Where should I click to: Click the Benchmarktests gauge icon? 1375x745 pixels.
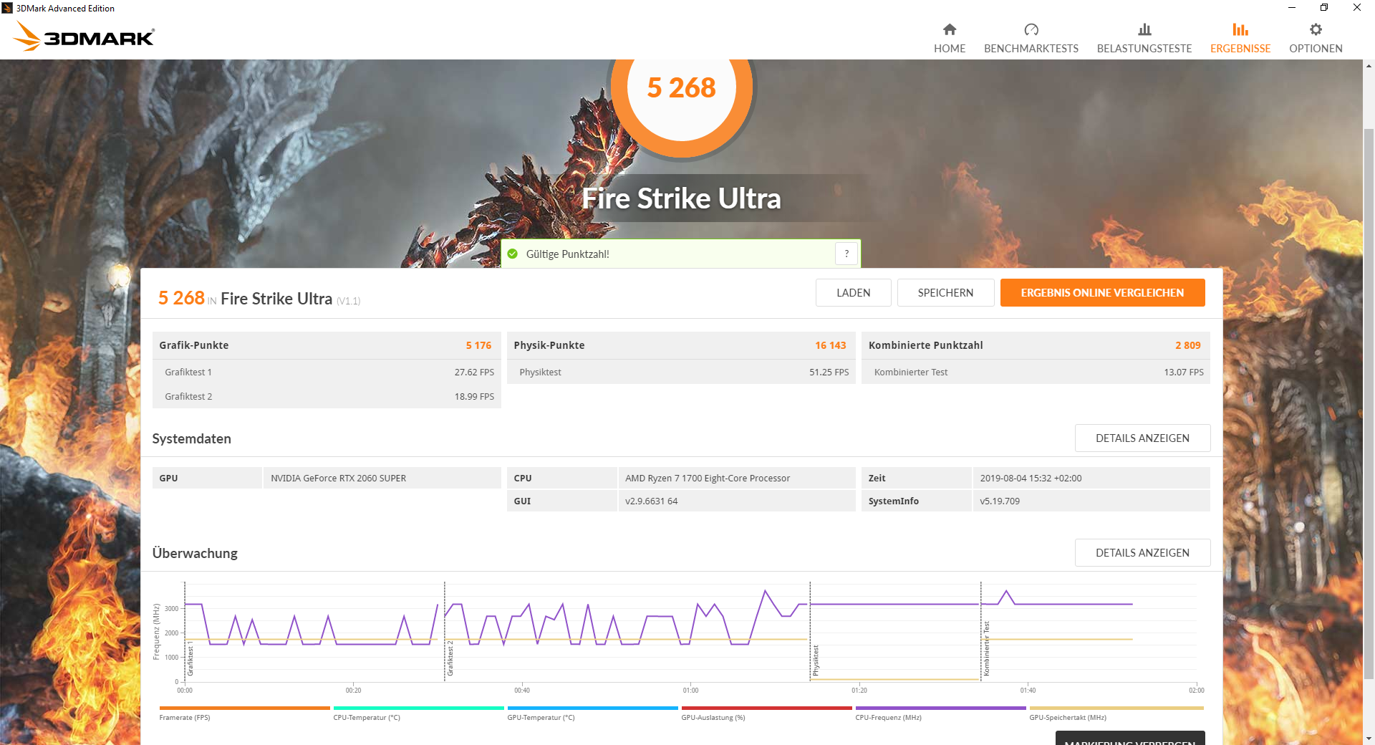click(1031, 29)
